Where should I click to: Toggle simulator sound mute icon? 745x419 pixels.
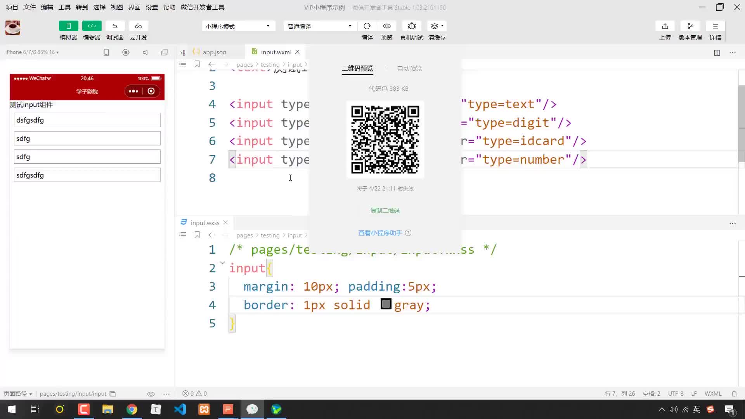click(x=145, y=52)
